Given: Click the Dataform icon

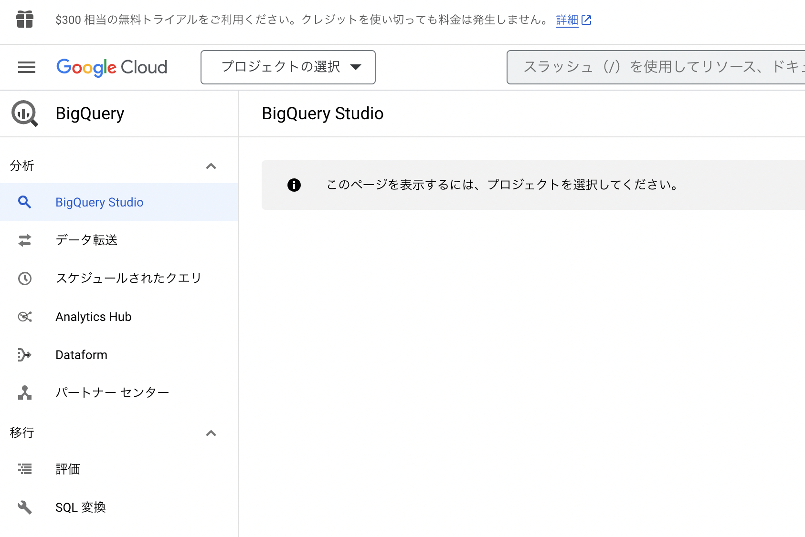Looking at the screenshot, I should 25,355.
